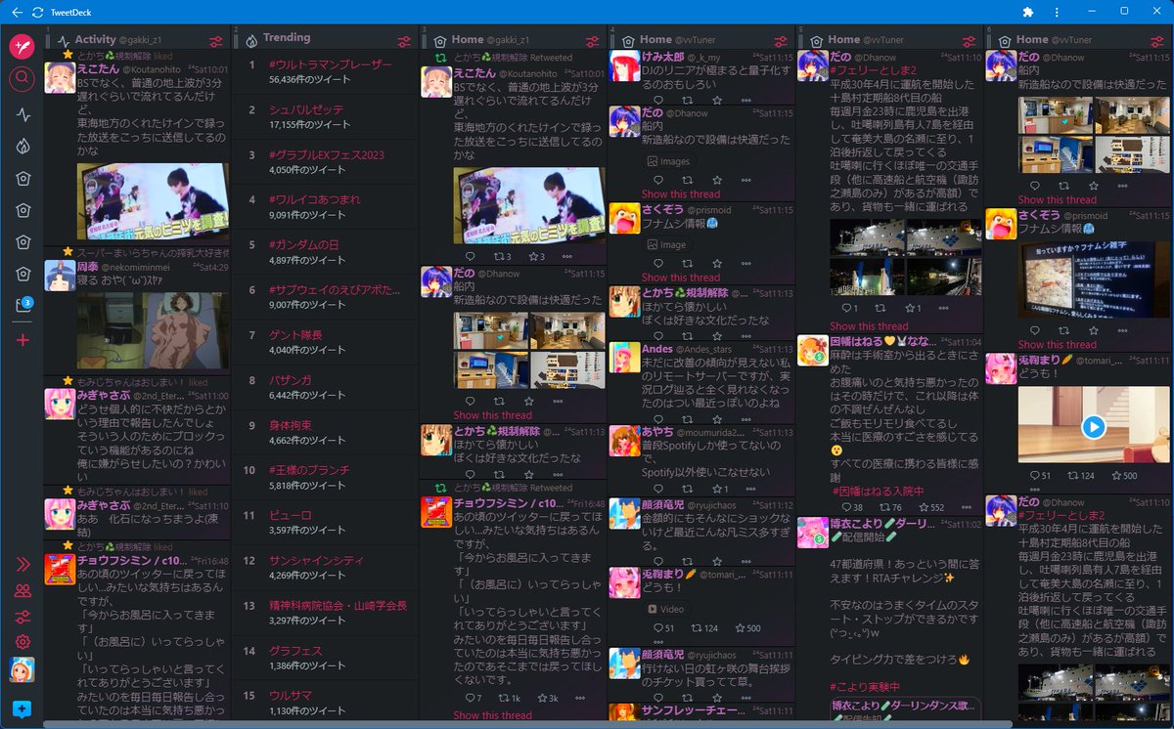Play the 兎鞠まり video in column 6
This screenshot has width=1174, height=729.
tap(1093, 426)
